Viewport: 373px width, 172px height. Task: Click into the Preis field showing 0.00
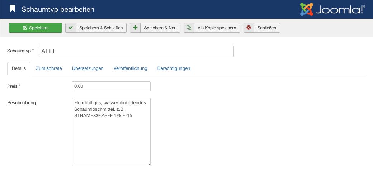tap(111, 86)
